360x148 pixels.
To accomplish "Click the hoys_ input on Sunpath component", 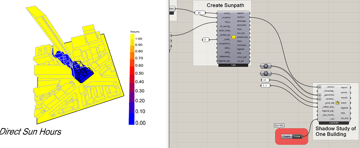I will coord(227,22).
